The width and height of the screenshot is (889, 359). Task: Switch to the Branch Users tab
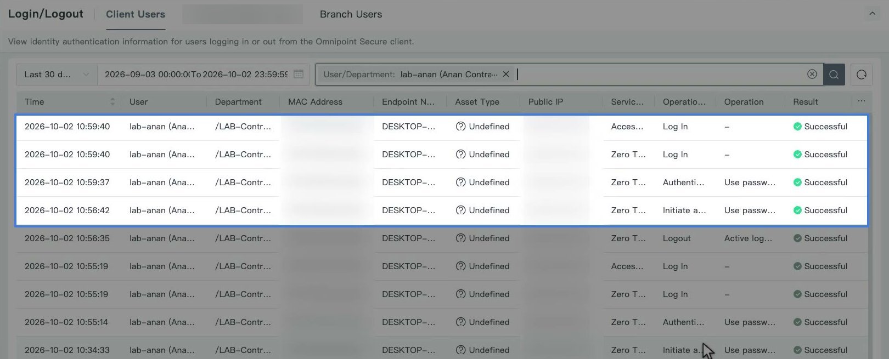tap(351, 14)
